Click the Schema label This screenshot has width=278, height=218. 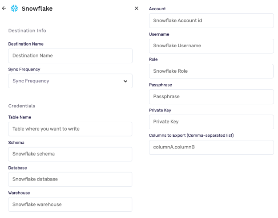[16, 143]
